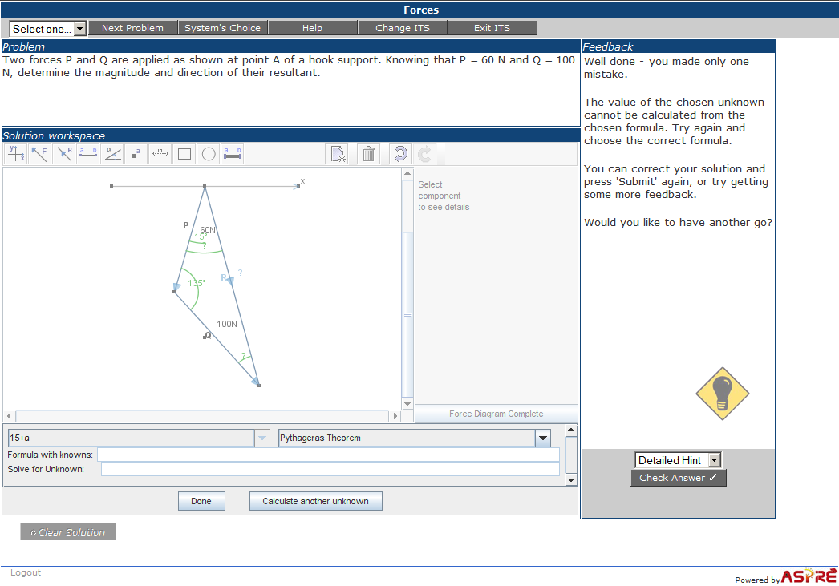The width and height of the screenshot is (839, 586).
Task: Click the trash delete icon
Action: coord(368,154)
